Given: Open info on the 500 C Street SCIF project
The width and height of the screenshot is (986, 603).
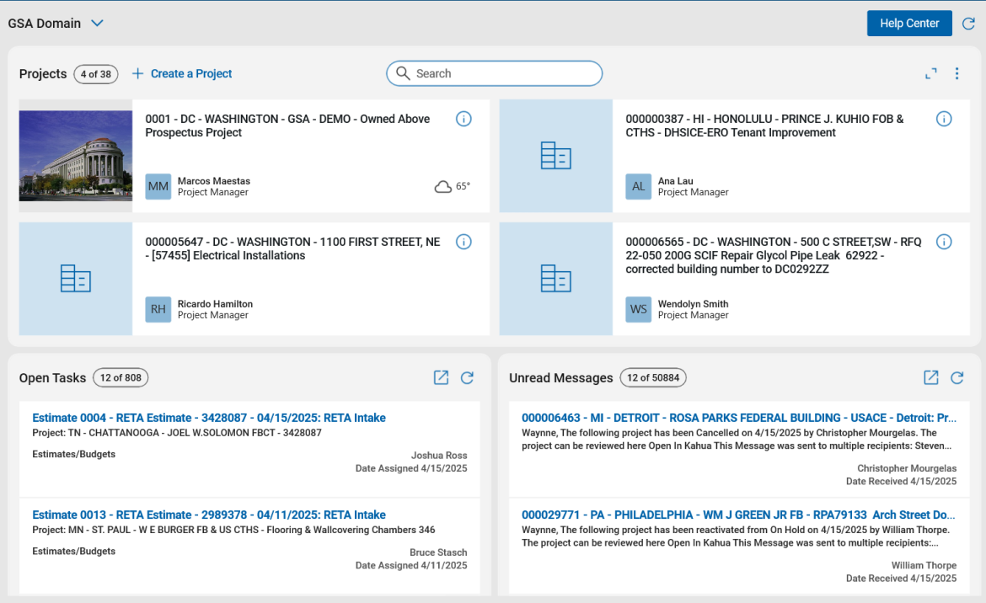Looking at the screenshot, I should [x=944, y=242].
